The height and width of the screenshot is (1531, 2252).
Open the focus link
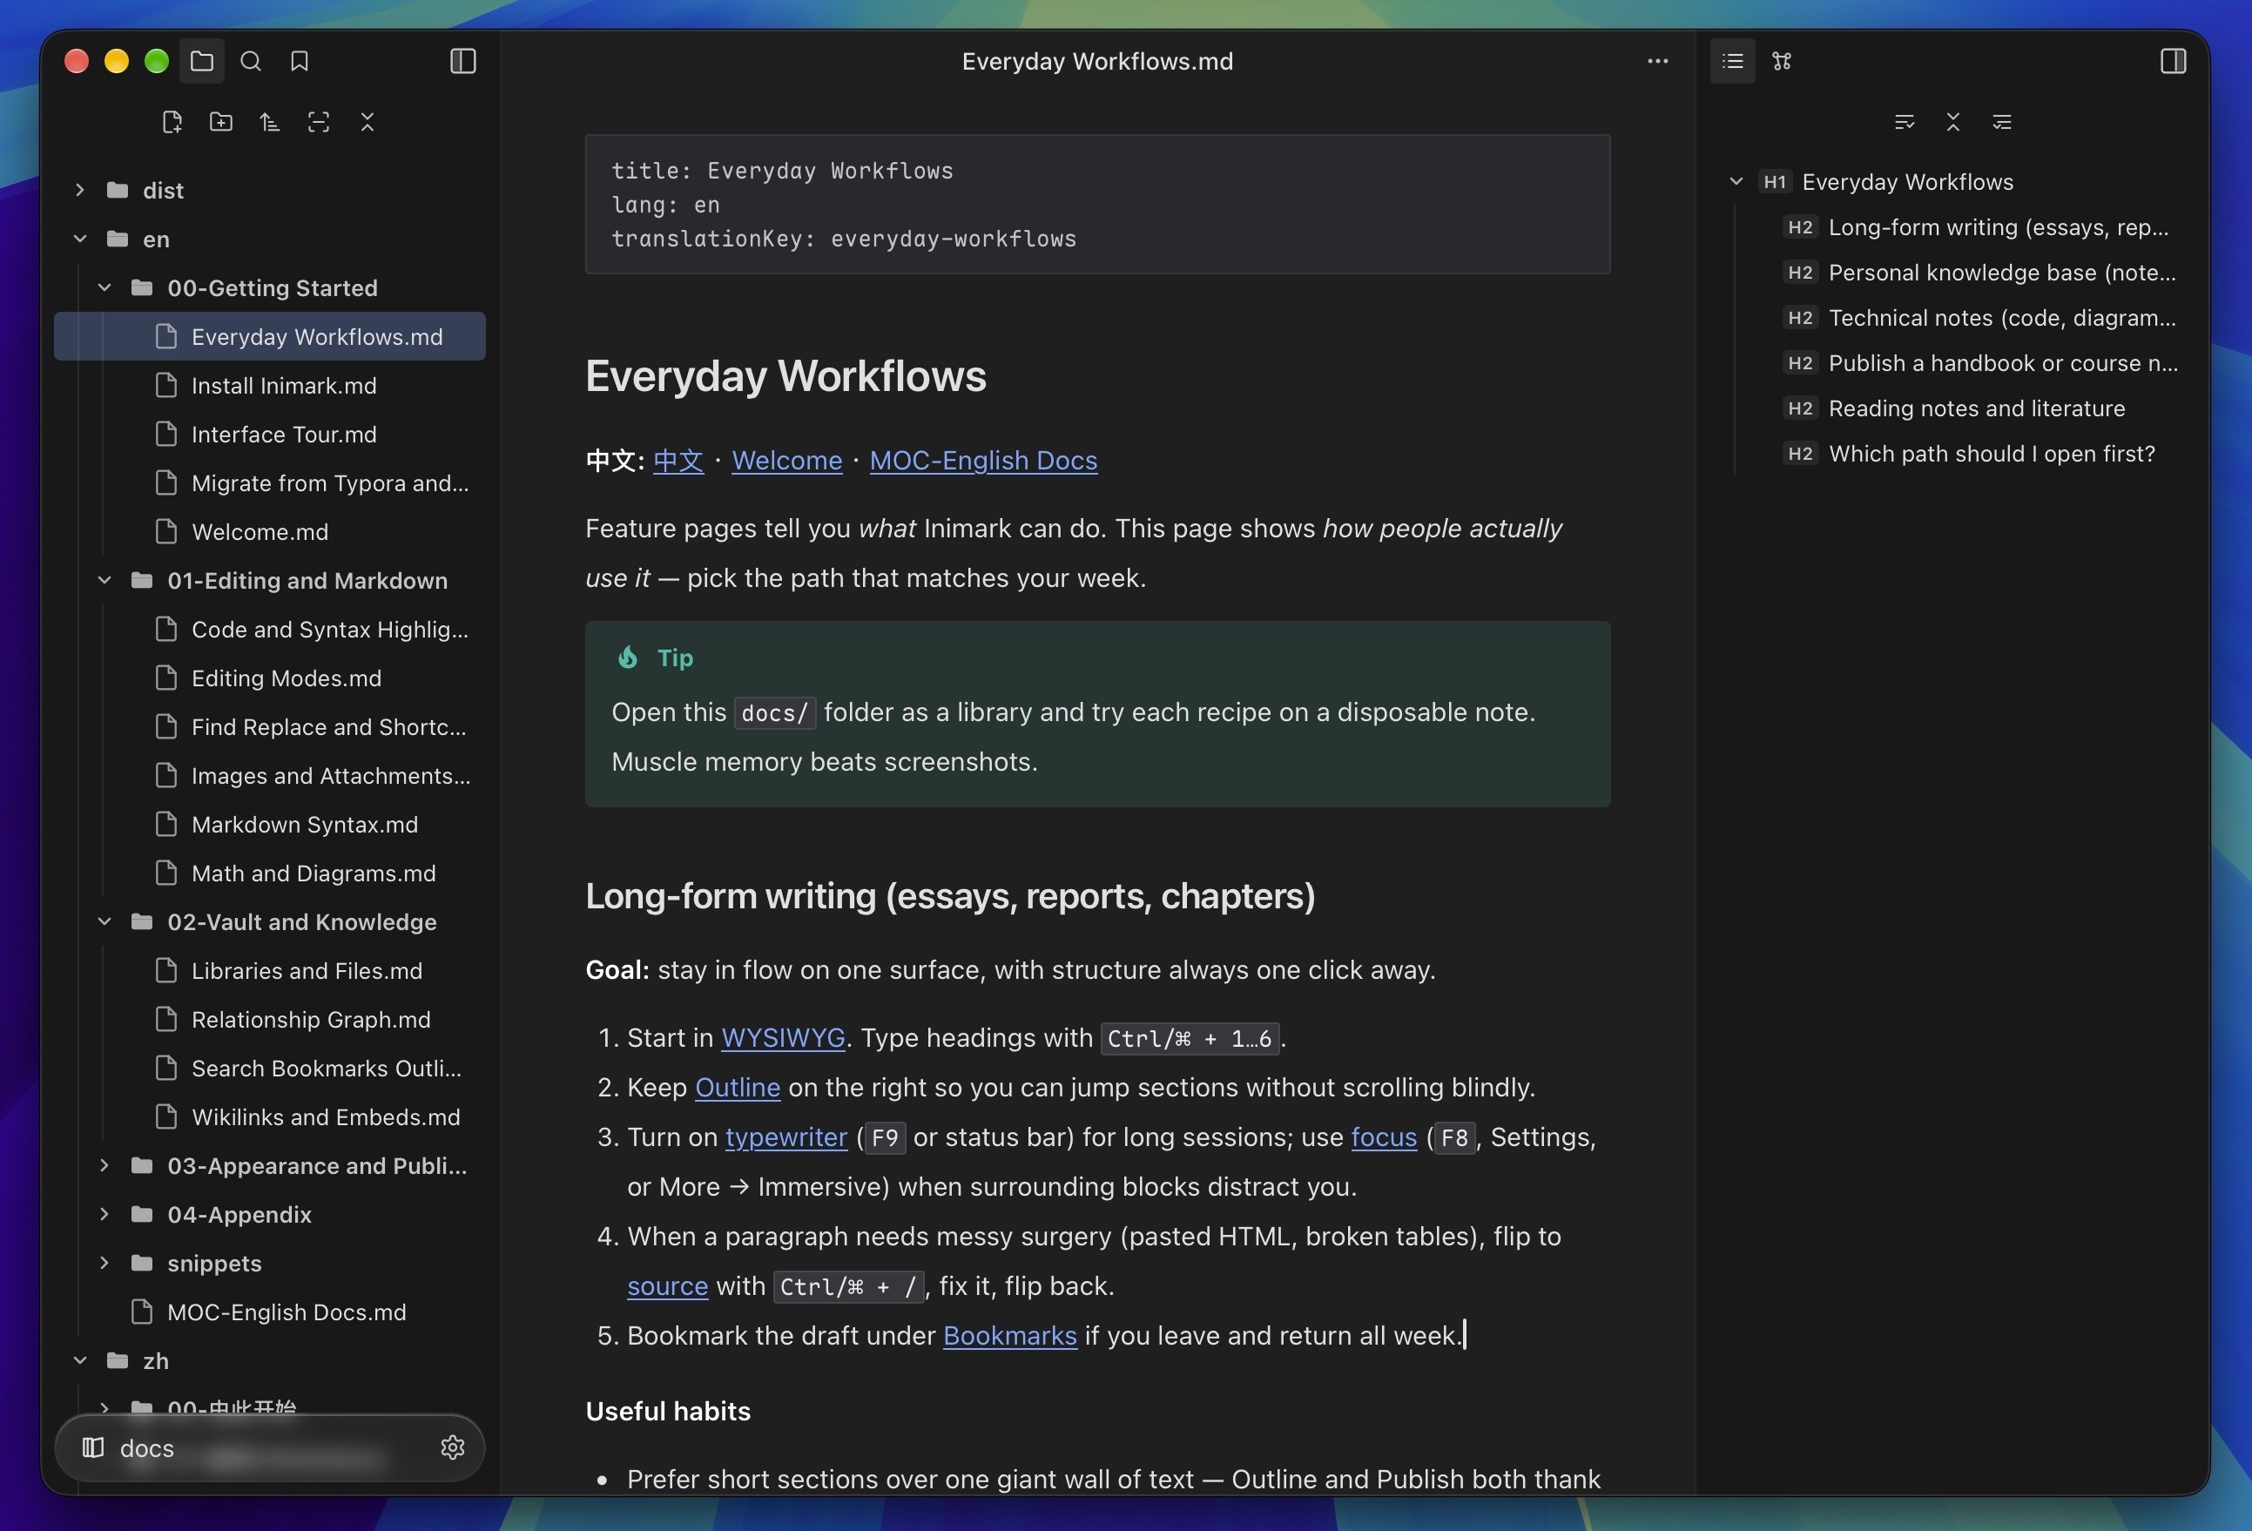(1384, 1136)
